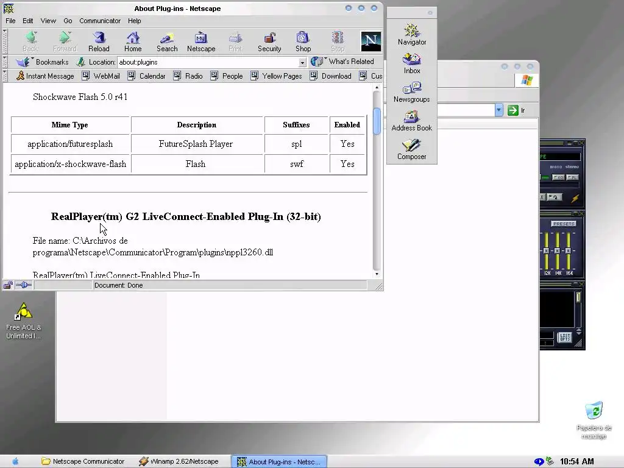Image resolution: width=624 pixels, height=468 pixels.
Task: Launch Navigator from the component bar
Action: coord(412,35)
